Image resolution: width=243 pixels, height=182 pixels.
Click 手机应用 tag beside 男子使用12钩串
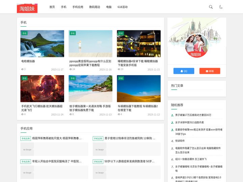pyautogui.click(x=98, y=139)
